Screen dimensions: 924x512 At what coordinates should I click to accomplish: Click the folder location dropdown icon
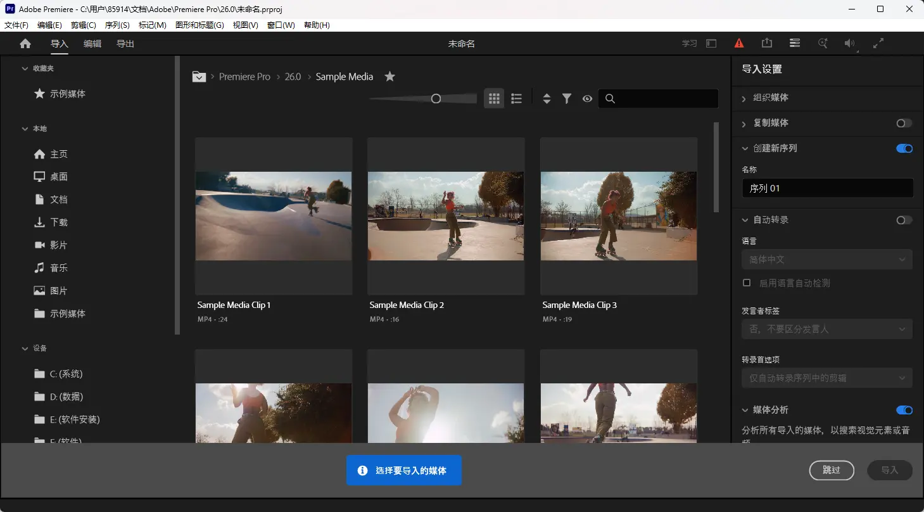pos(199,77)
